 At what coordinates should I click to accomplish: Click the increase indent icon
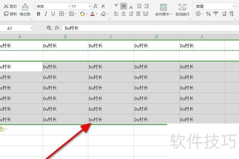(146, 6)
